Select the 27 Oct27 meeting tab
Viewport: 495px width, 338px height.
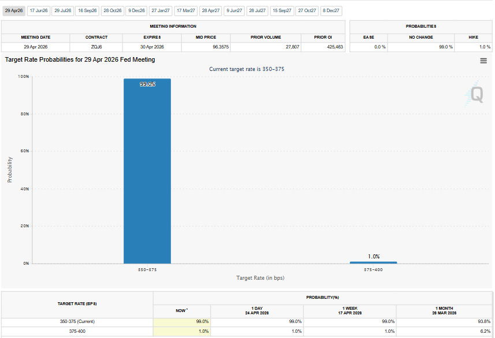(307, 10)
